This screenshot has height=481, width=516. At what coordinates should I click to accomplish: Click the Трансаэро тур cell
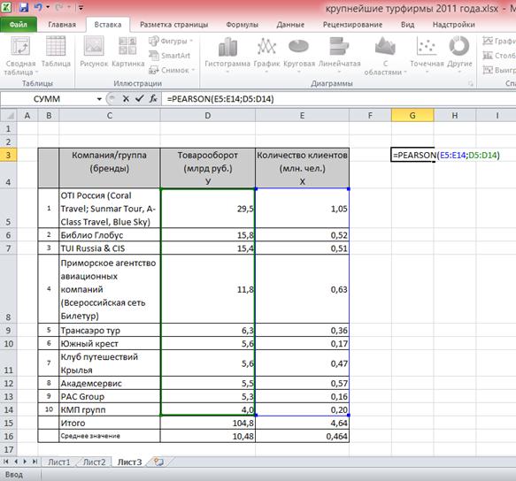110,331
